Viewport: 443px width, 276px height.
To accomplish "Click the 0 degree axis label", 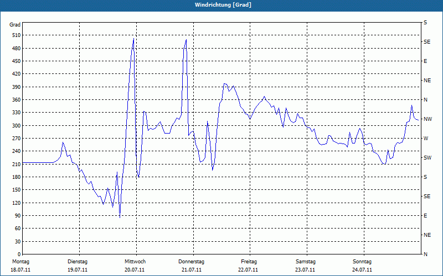I will [x=19, y=254].
